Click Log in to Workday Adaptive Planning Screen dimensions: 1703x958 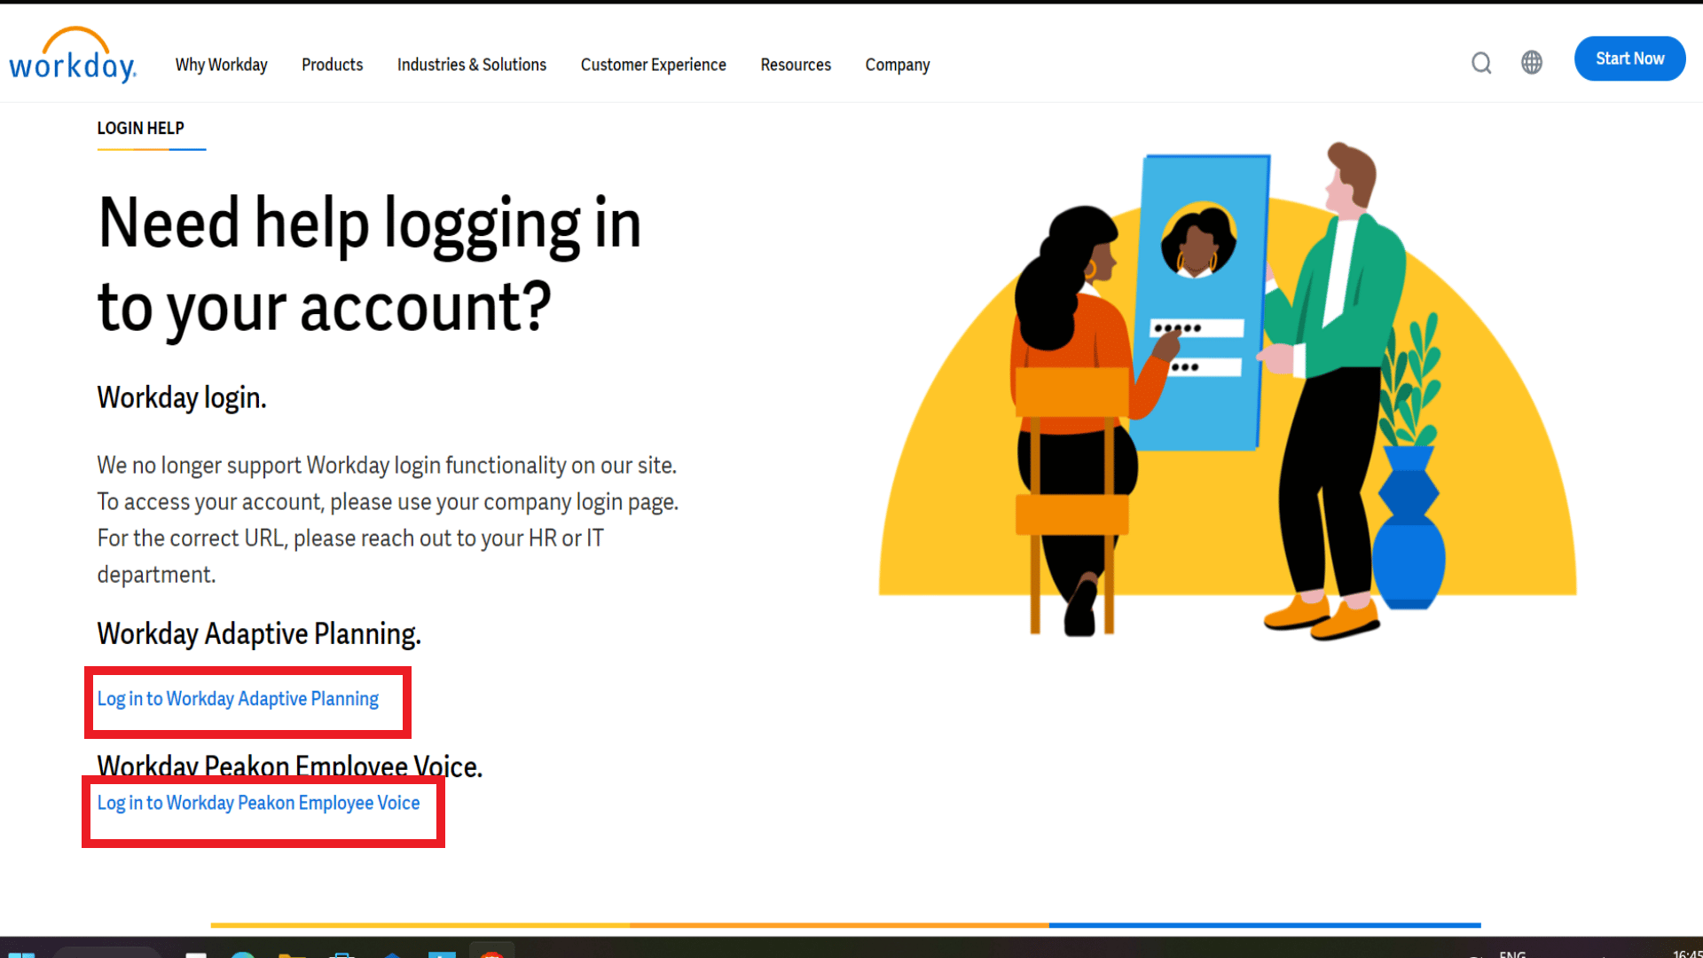point(238,698)
